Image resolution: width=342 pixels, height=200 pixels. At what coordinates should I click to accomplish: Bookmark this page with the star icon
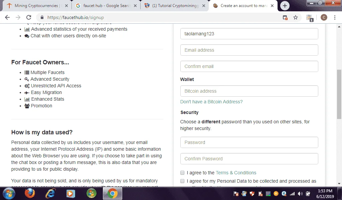coord(295,17)
